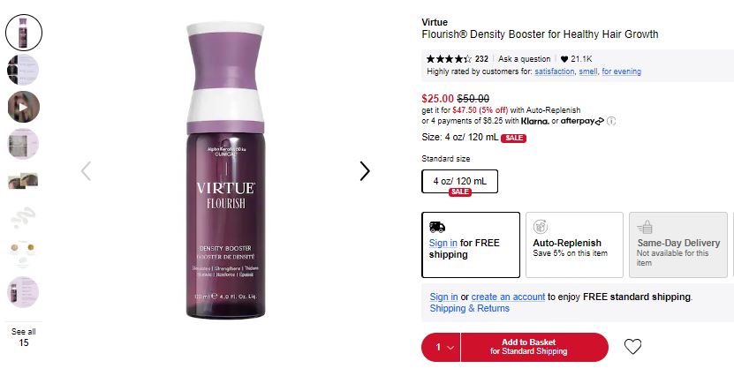Select the Auto-Replenish delivery option
Viewport: 734px width, 376px height.
(574, 244)
